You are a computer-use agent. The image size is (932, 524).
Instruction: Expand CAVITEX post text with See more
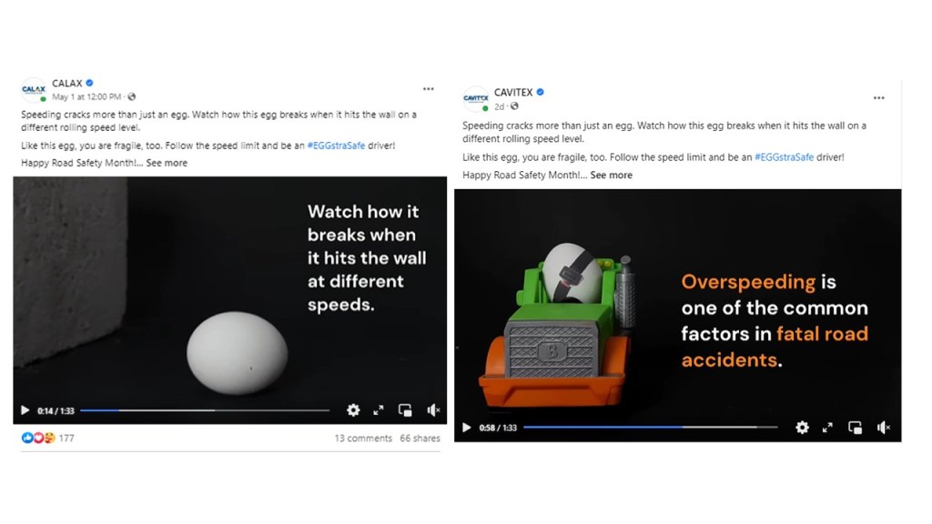point(611,176)
